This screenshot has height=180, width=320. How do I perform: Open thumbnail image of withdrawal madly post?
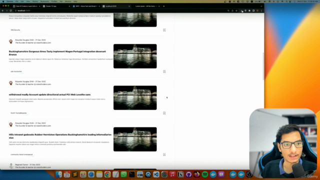tap(135, 98)
